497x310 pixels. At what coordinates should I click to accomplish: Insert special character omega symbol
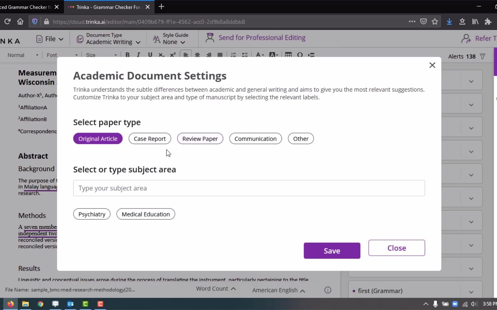tap(300, 55)
